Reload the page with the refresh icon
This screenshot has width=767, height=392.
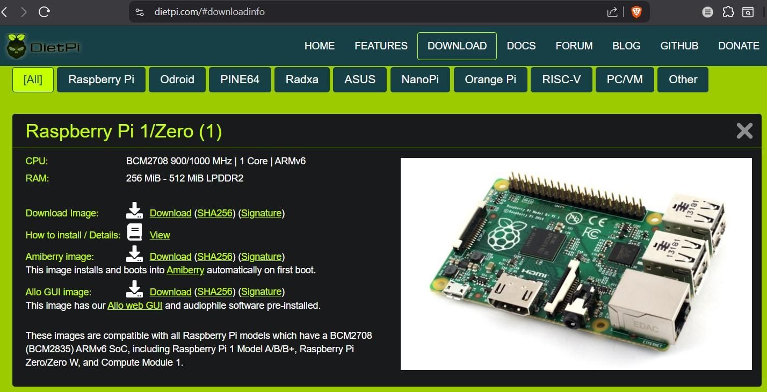pyautogui.click(x=45, y=12)
